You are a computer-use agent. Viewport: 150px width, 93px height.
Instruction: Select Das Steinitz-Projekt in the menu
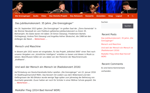click(58, 16)
